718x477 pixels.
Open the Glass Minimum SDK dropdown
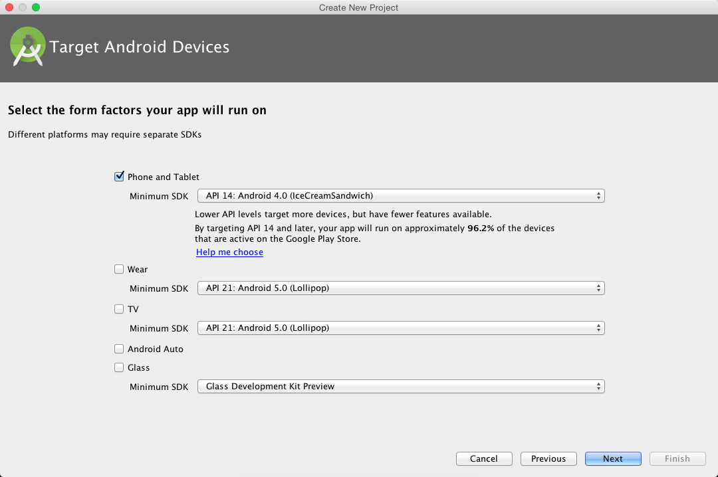[x=401, y=387]
